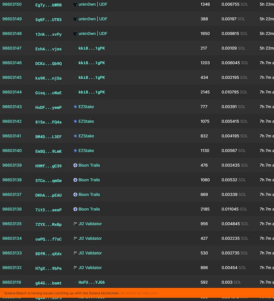The image size is (274, 301).
Task: Open block 96603133
Action: coord(12,253)
